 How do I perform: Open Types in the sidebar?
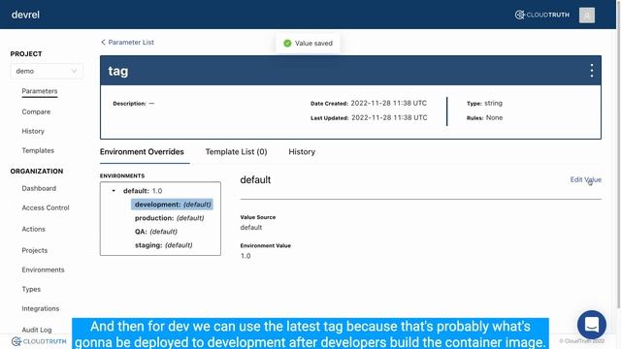click(x=31, y=289)
